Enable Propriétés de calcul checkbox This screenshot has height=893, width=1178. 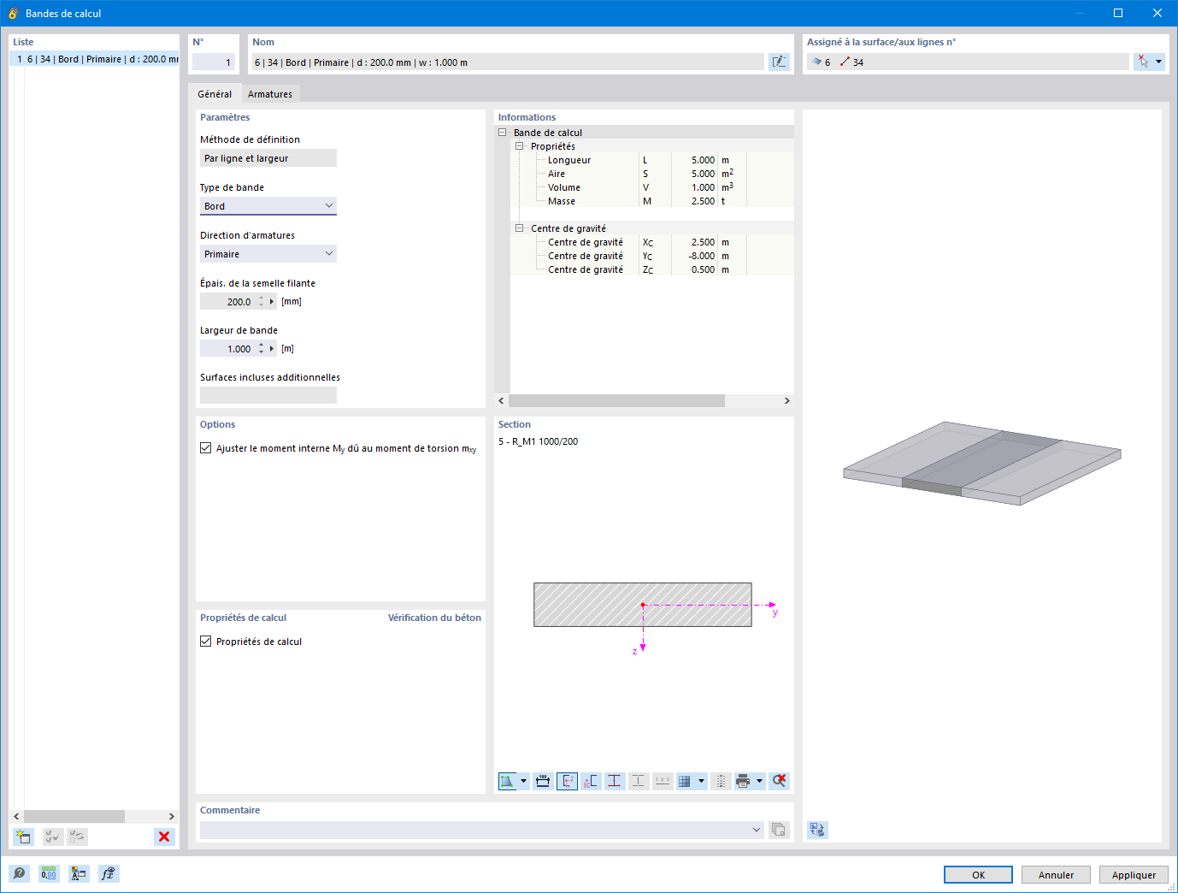(205, 641)
